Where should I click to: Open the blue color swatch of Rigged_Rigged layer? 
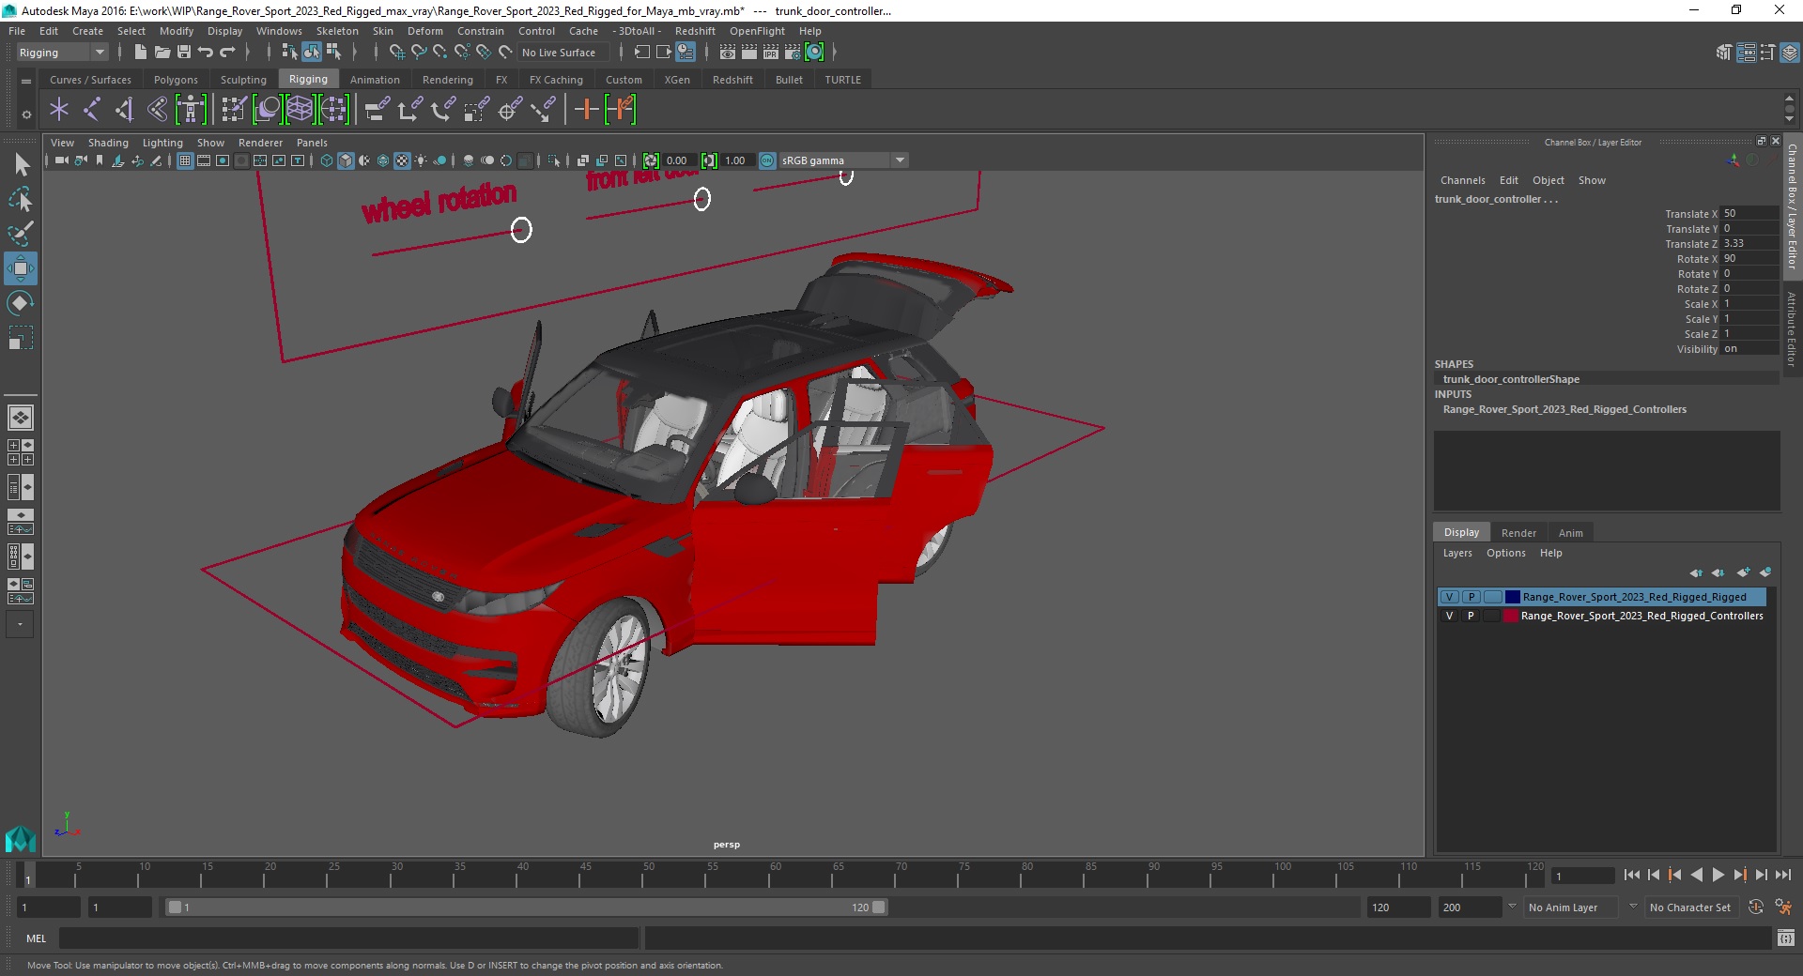[1512, 597]
